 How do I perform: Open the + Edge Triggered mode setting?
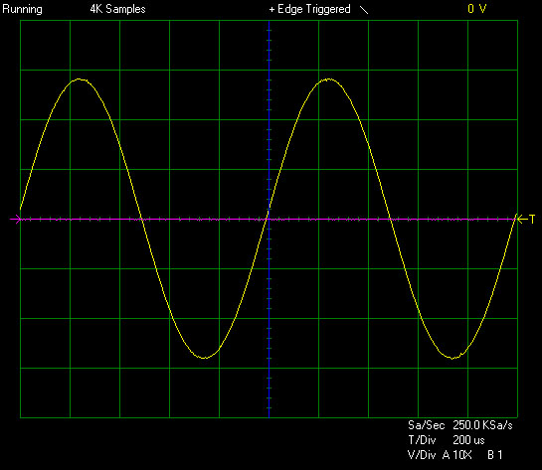pyautogui.click(x=309, y=9)
